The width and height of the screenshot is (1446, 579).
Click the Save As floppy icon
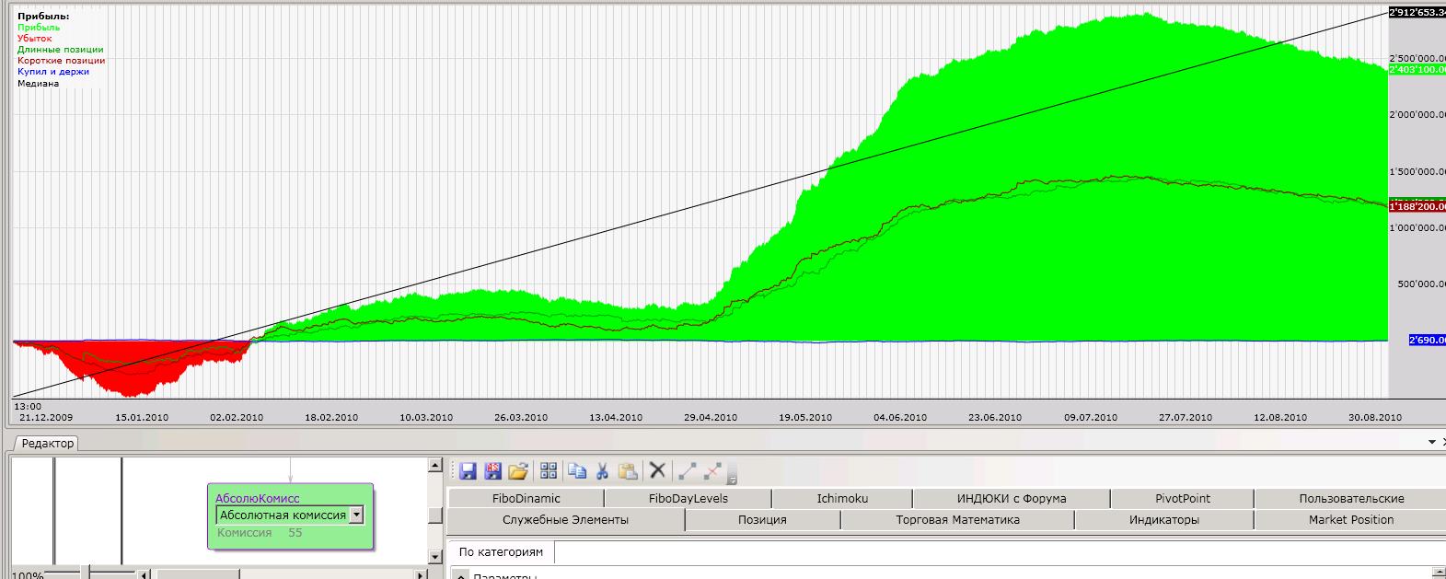pos(492,471)
